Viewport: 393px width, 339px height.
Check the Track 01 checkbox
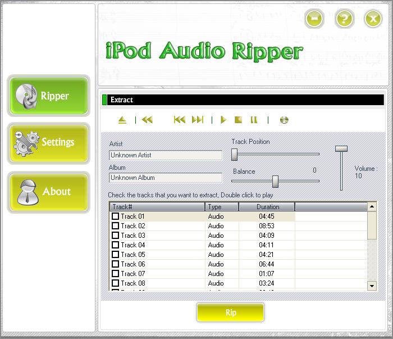[115, 216]
